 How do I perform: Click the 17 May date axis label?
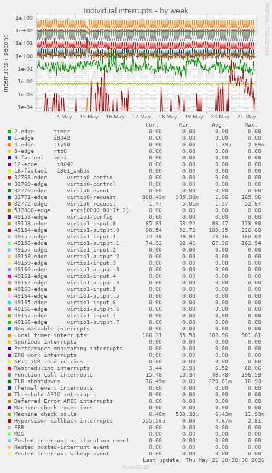(141, 116)
